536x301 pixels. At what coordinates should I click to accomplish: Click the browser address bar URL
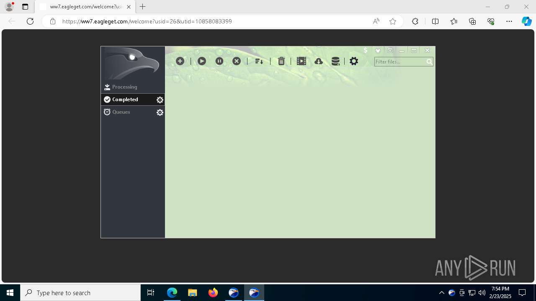coord(147,21)
